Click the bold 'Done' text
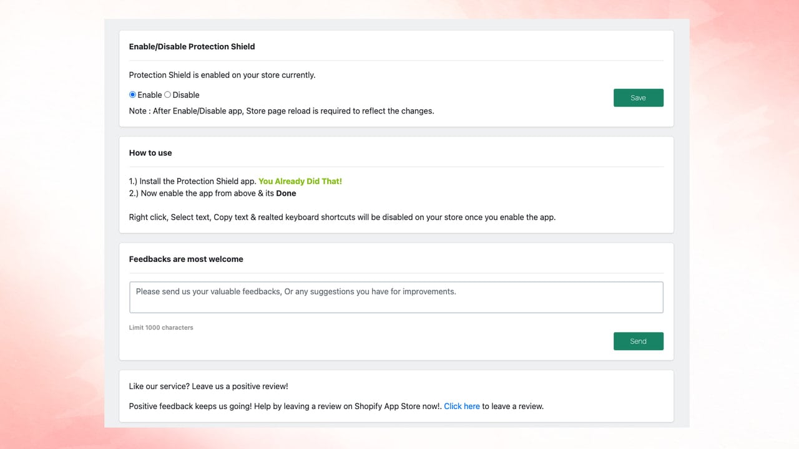The width and height of the screenshot is (799, 449). pyautogui.click(x=286, y=193)
